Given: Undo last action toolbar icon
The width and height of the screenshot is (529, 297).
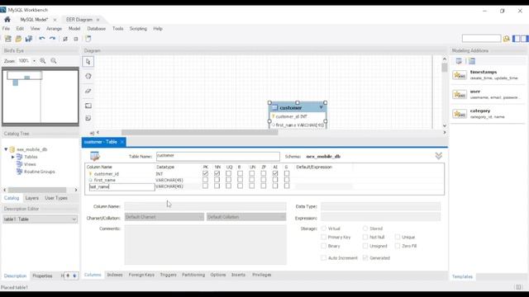Looking at the screenshot, I should pos(42,39).
